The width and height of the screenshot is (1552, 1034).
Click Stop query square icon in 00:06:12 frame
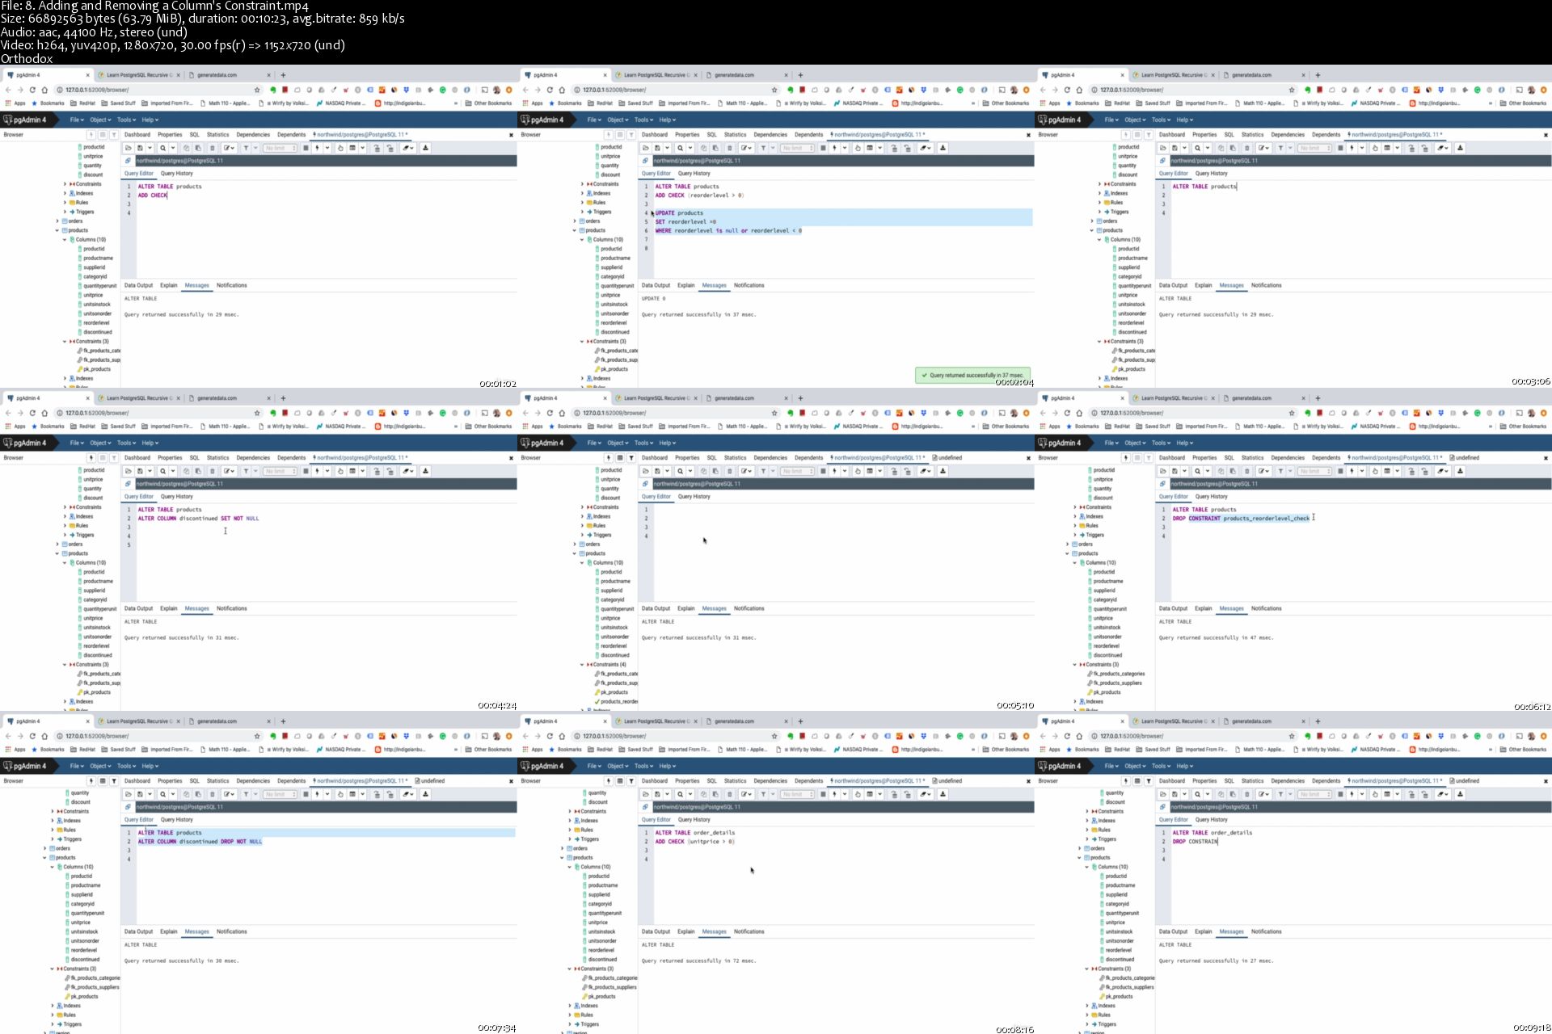[x=1340, y=471]
